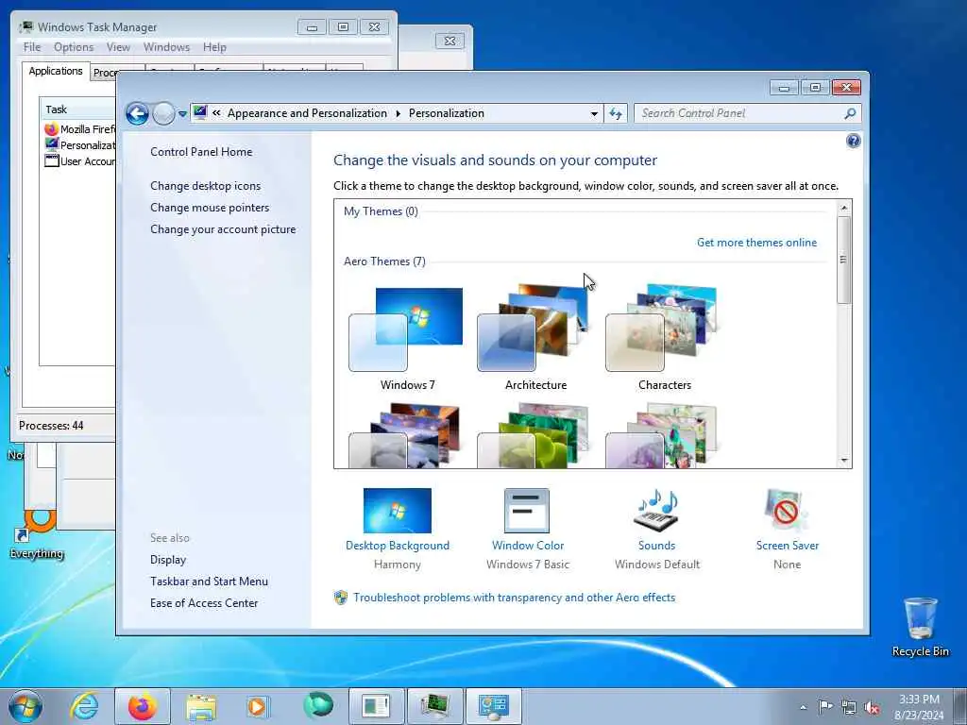Select Mozilla Firefox task in Task Manager

(79, 129)
